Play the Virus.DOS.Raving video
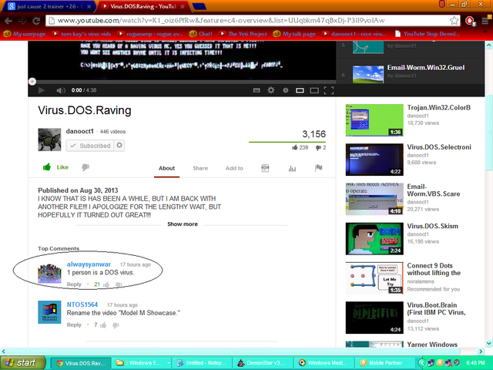The height and width of the screenshot is (370, 493). [41, 91]
